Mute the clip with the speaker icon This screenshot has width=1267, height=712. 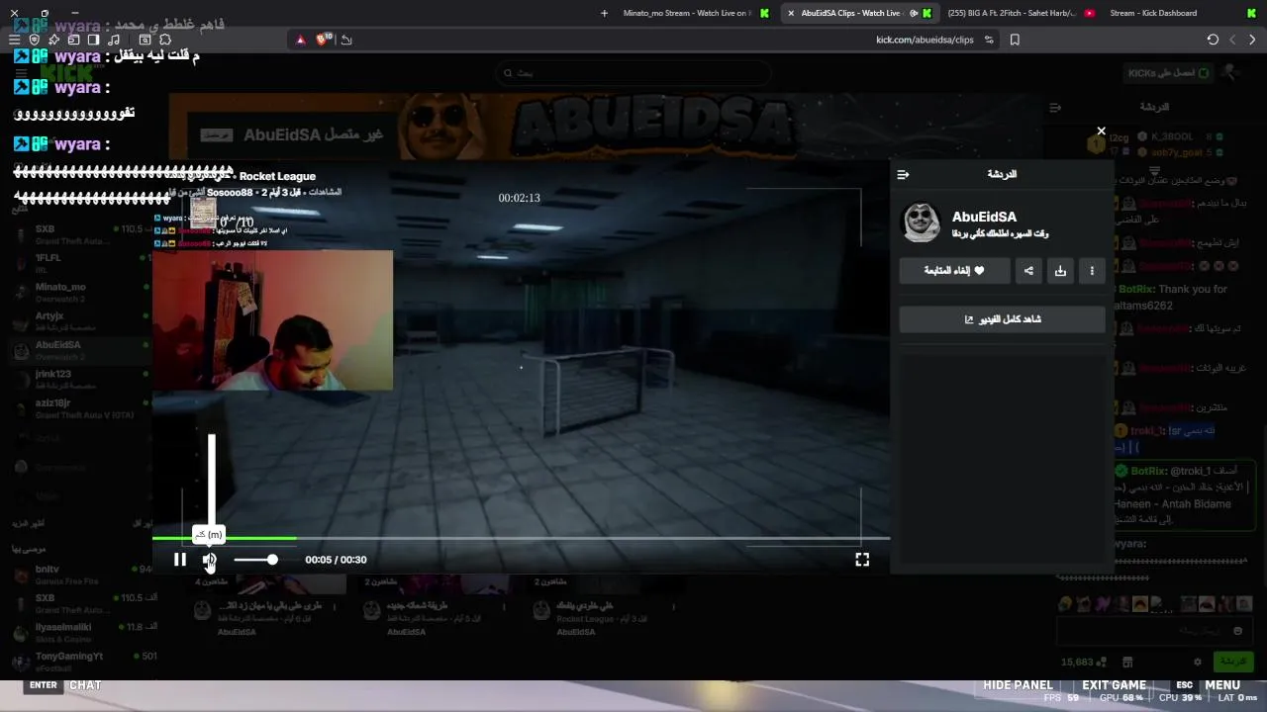209,560
